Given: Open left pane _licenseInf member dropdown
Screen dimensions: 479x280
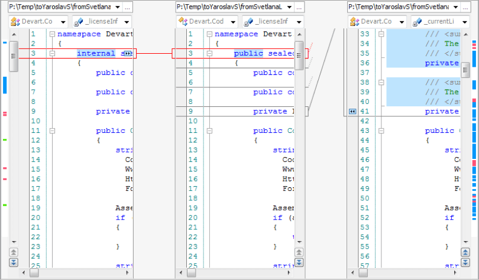Looking at the screenshot, I should click(x=127, y=22).
